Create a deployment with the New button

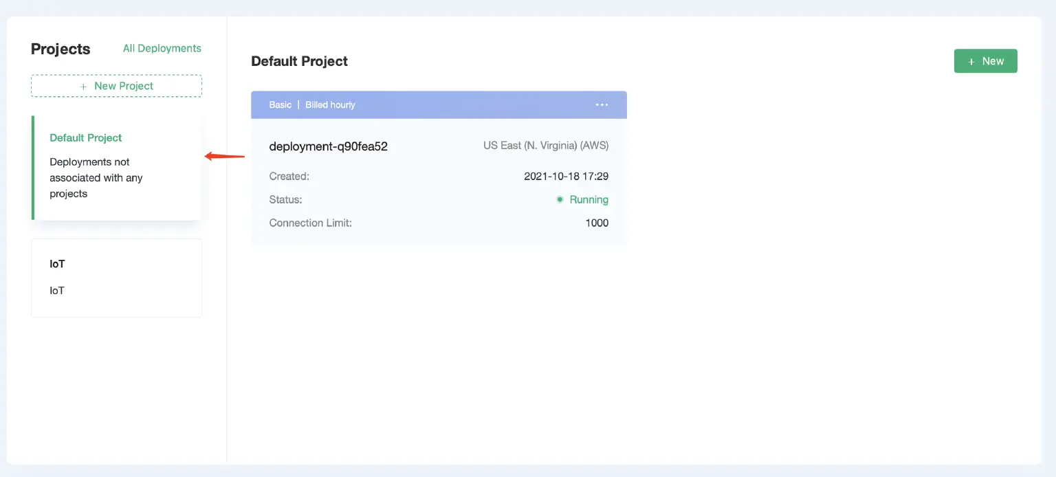(985, 61)
